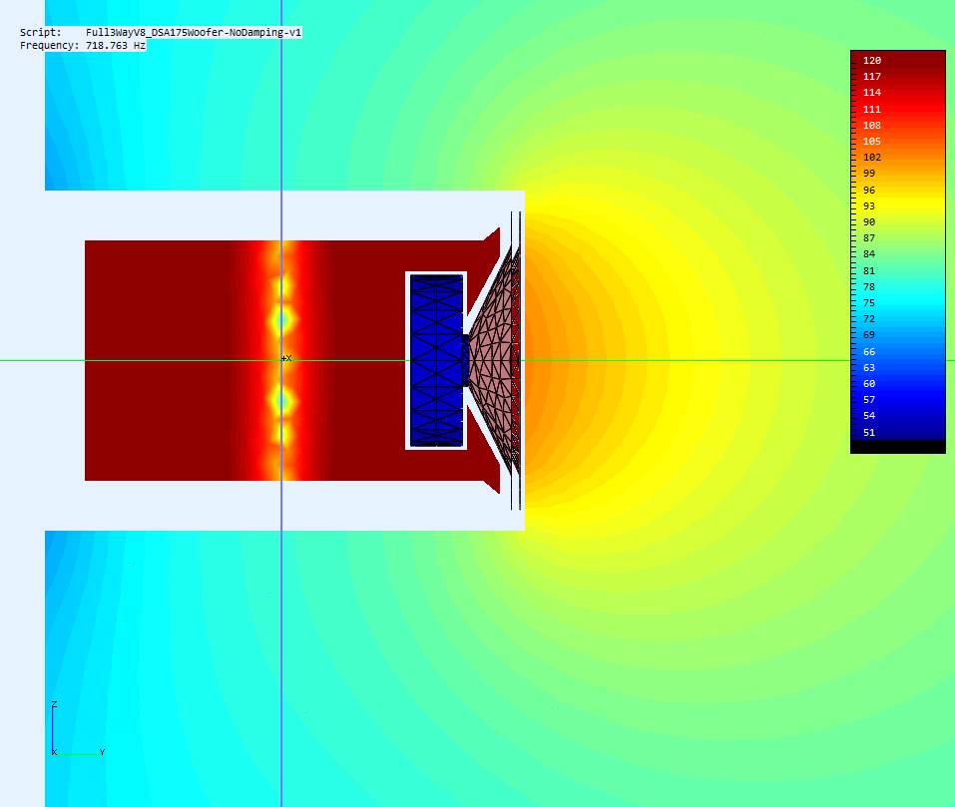Click the black band below the 51 legend value

click(898, 446)
